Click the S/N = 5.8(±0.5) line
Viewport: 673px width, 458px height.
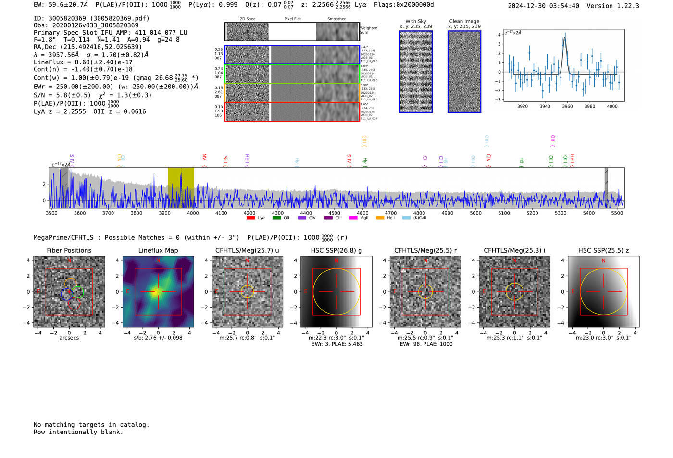click(x=92, y=95)
